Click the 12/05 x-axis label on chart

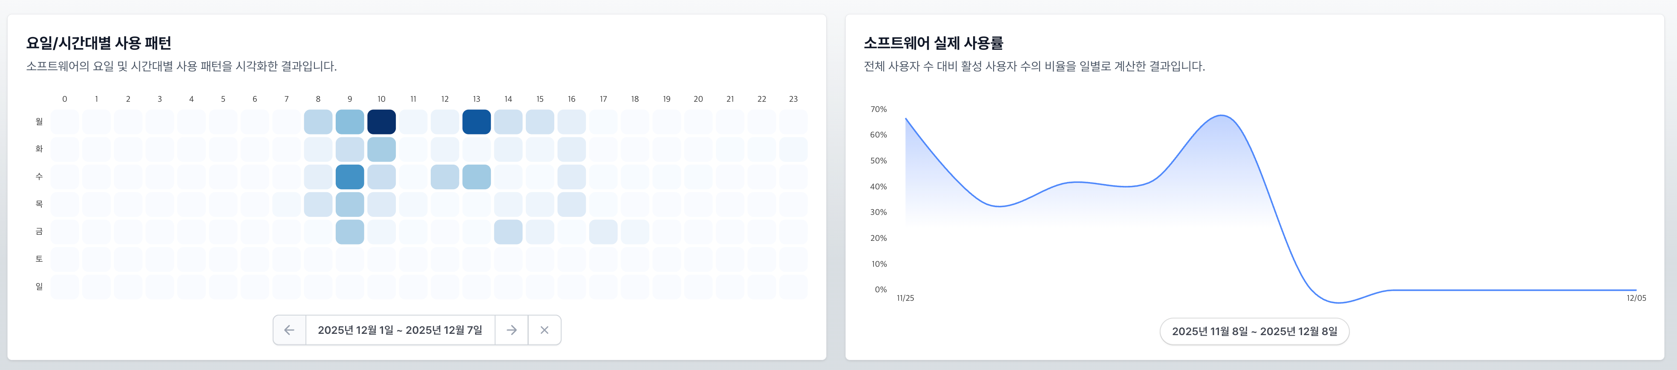pos(1636,299)
